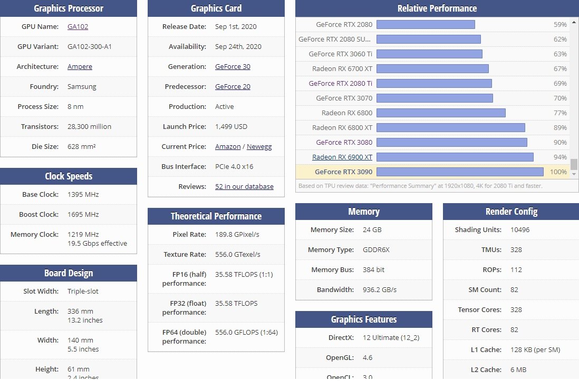Click the Board Design section header
579x381 pixels.
[69, 273]
